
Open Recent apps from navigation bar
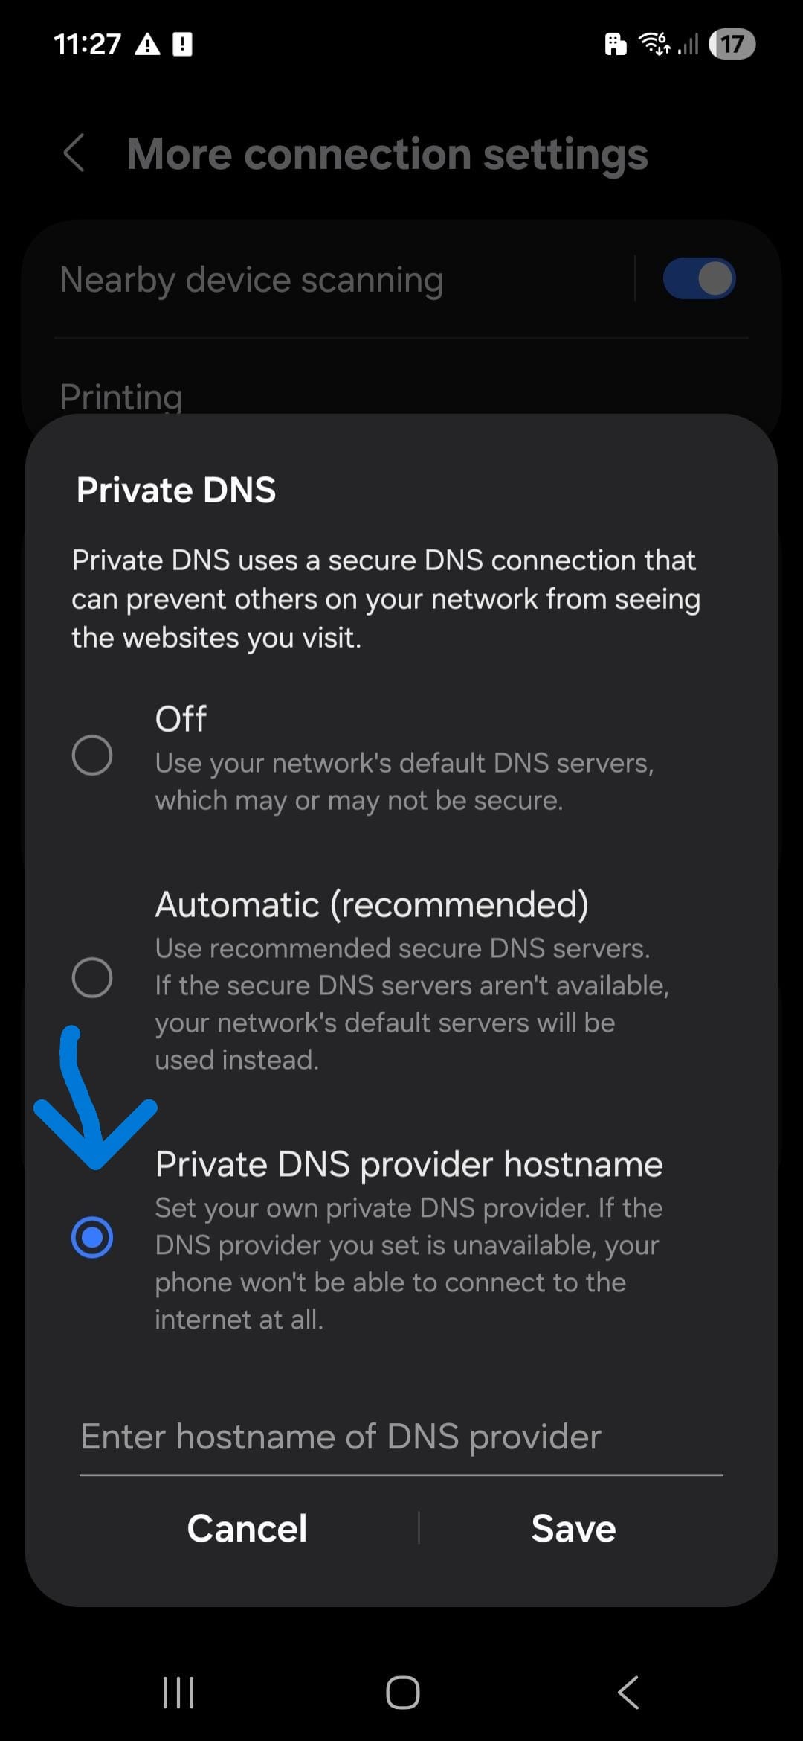(178, 1693)
